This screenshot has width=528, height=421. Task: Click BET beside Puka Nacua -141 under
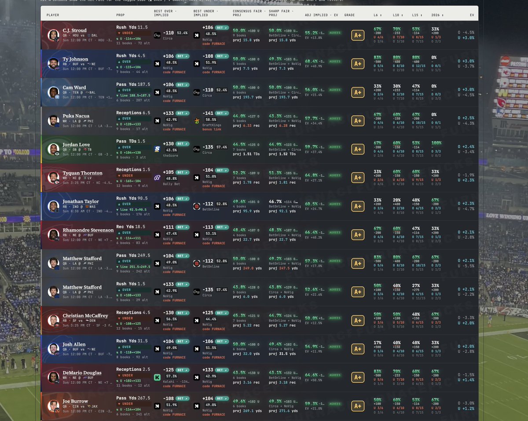[x=222, y=113]
